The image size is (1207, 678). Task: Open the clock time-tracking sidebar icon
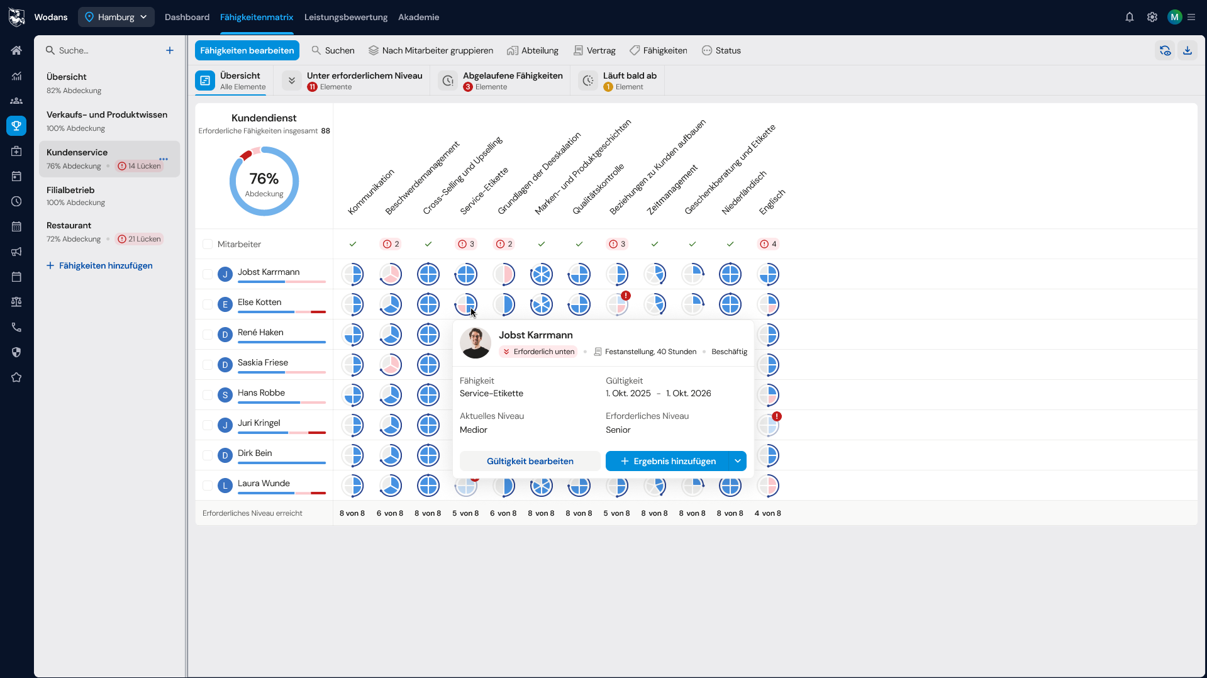click(16, 201)
